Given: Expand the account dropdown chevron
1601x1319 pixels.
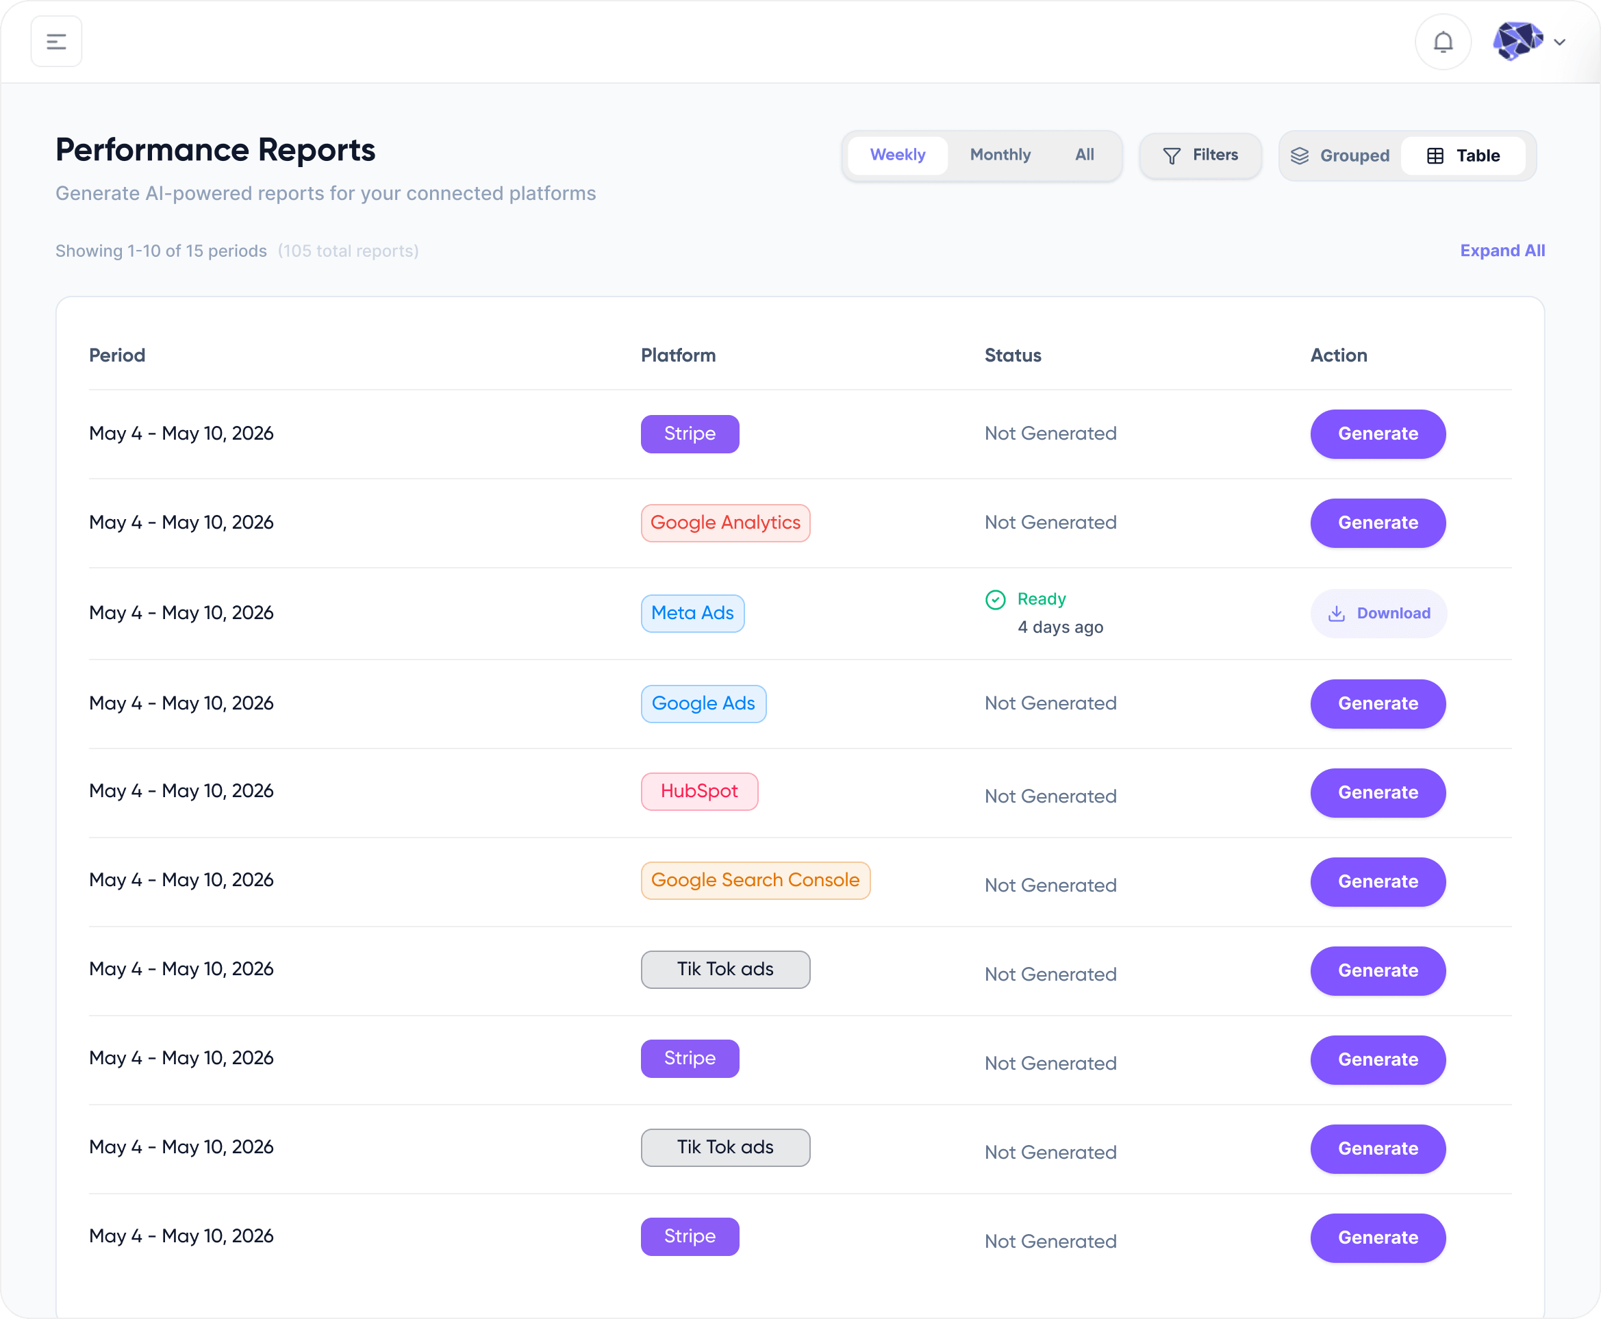Looking at the screenshot, I should (x=1560, y=42).
